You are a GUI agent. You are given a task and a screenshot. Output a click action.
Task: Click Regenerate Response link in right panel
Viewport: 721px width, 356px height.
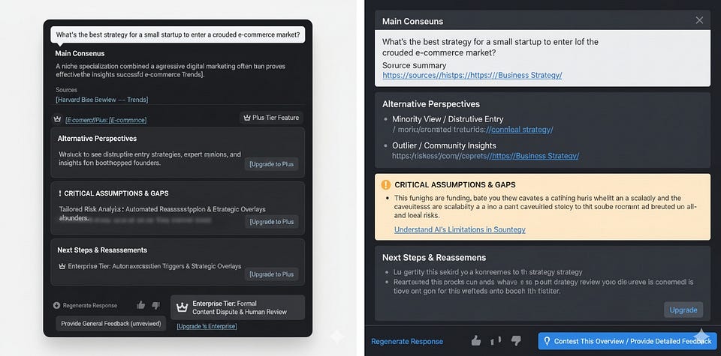[407, 341]
